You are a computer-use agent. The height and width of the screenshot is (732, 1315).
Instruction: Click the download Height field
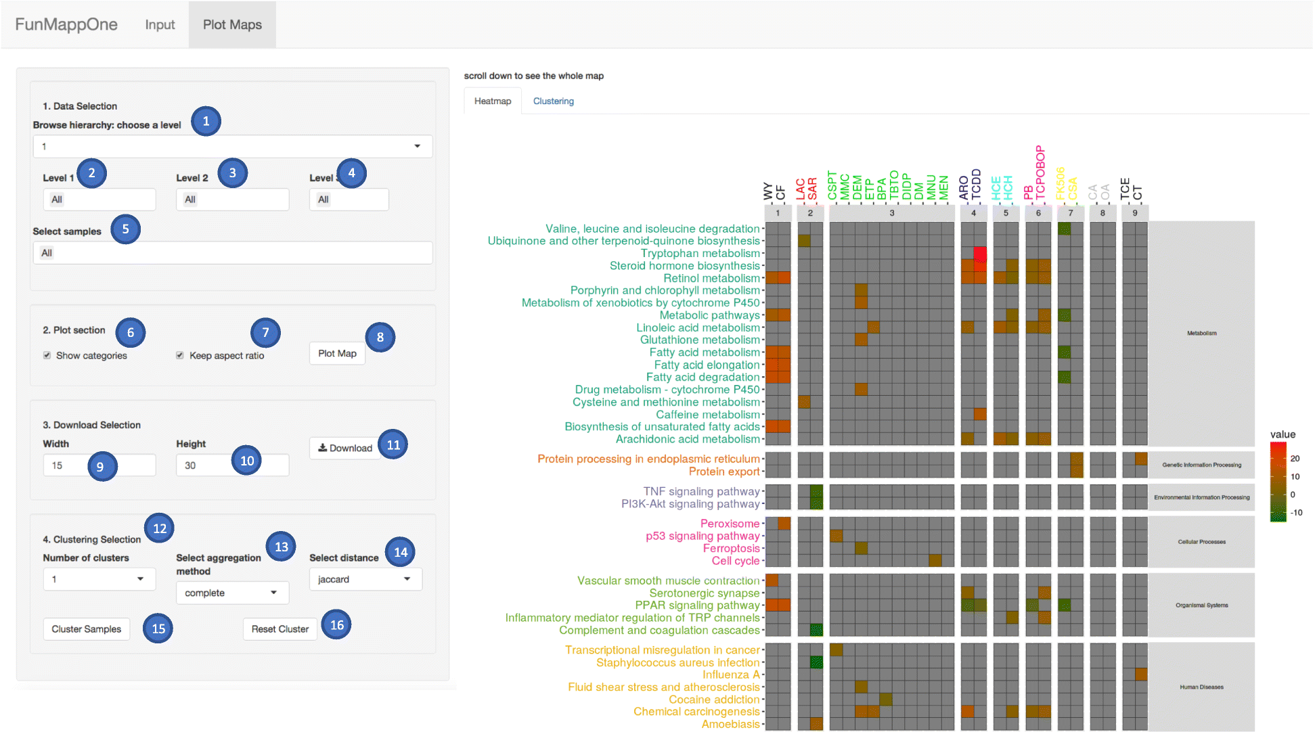[232, 465]
